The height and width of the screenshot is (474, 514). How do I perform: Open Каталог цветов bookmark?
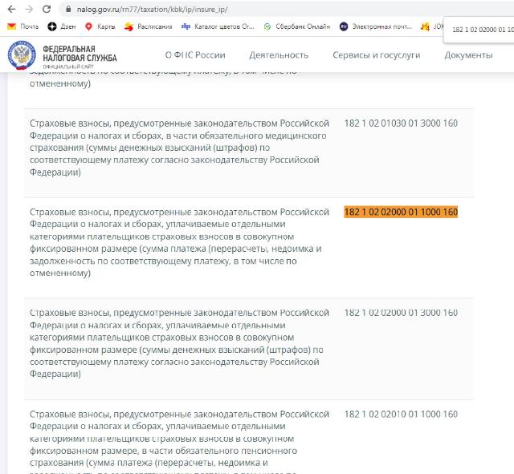click(218, 26)
